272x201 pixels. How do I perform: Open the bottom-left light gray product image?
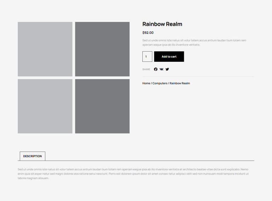click(x=45, y=106)
